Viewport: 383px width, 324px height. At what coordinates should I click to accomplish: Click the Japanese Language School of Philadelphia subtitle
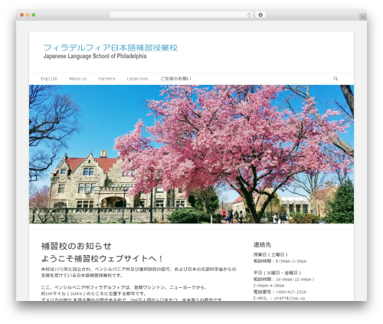[x=95, y=56]
